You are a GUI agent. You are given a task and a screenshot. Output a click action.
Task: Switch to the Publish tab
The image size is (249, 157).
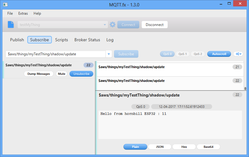click(17, 40)
